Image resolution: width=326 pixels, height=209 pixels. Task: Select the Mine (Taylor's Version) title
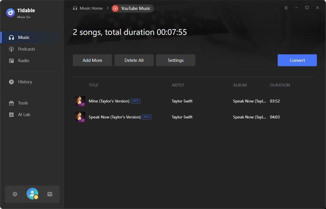(x=109, y=101)
